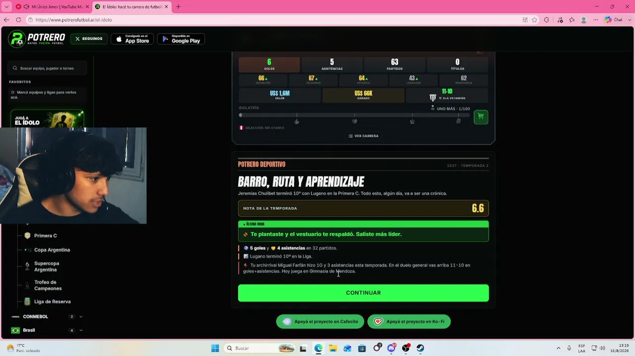Image resolution: width=635 pixels, height=356 pixels.
Task: Reload the current page
Action: tap(18, 20)
